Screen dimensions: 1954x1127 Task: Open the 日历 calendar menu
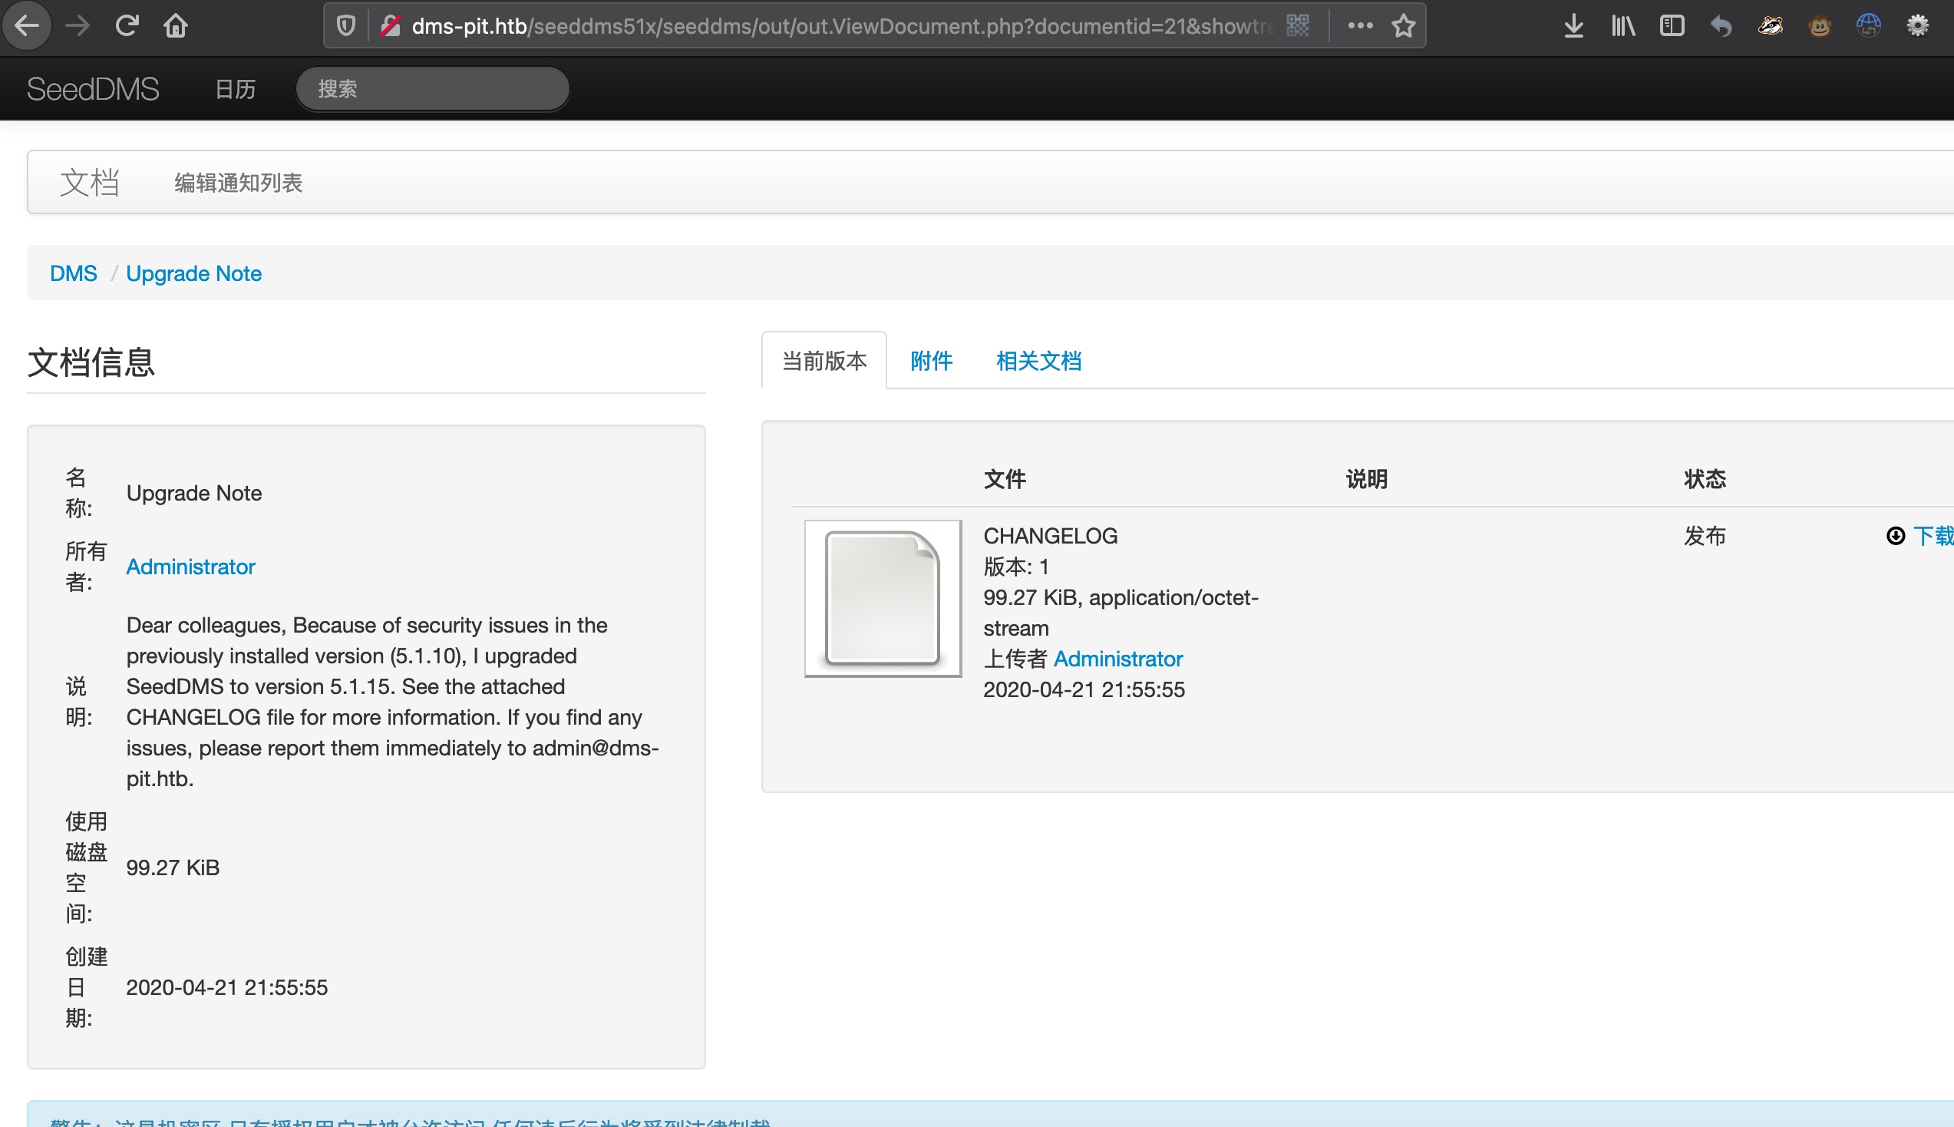click(x=235, y=89)
